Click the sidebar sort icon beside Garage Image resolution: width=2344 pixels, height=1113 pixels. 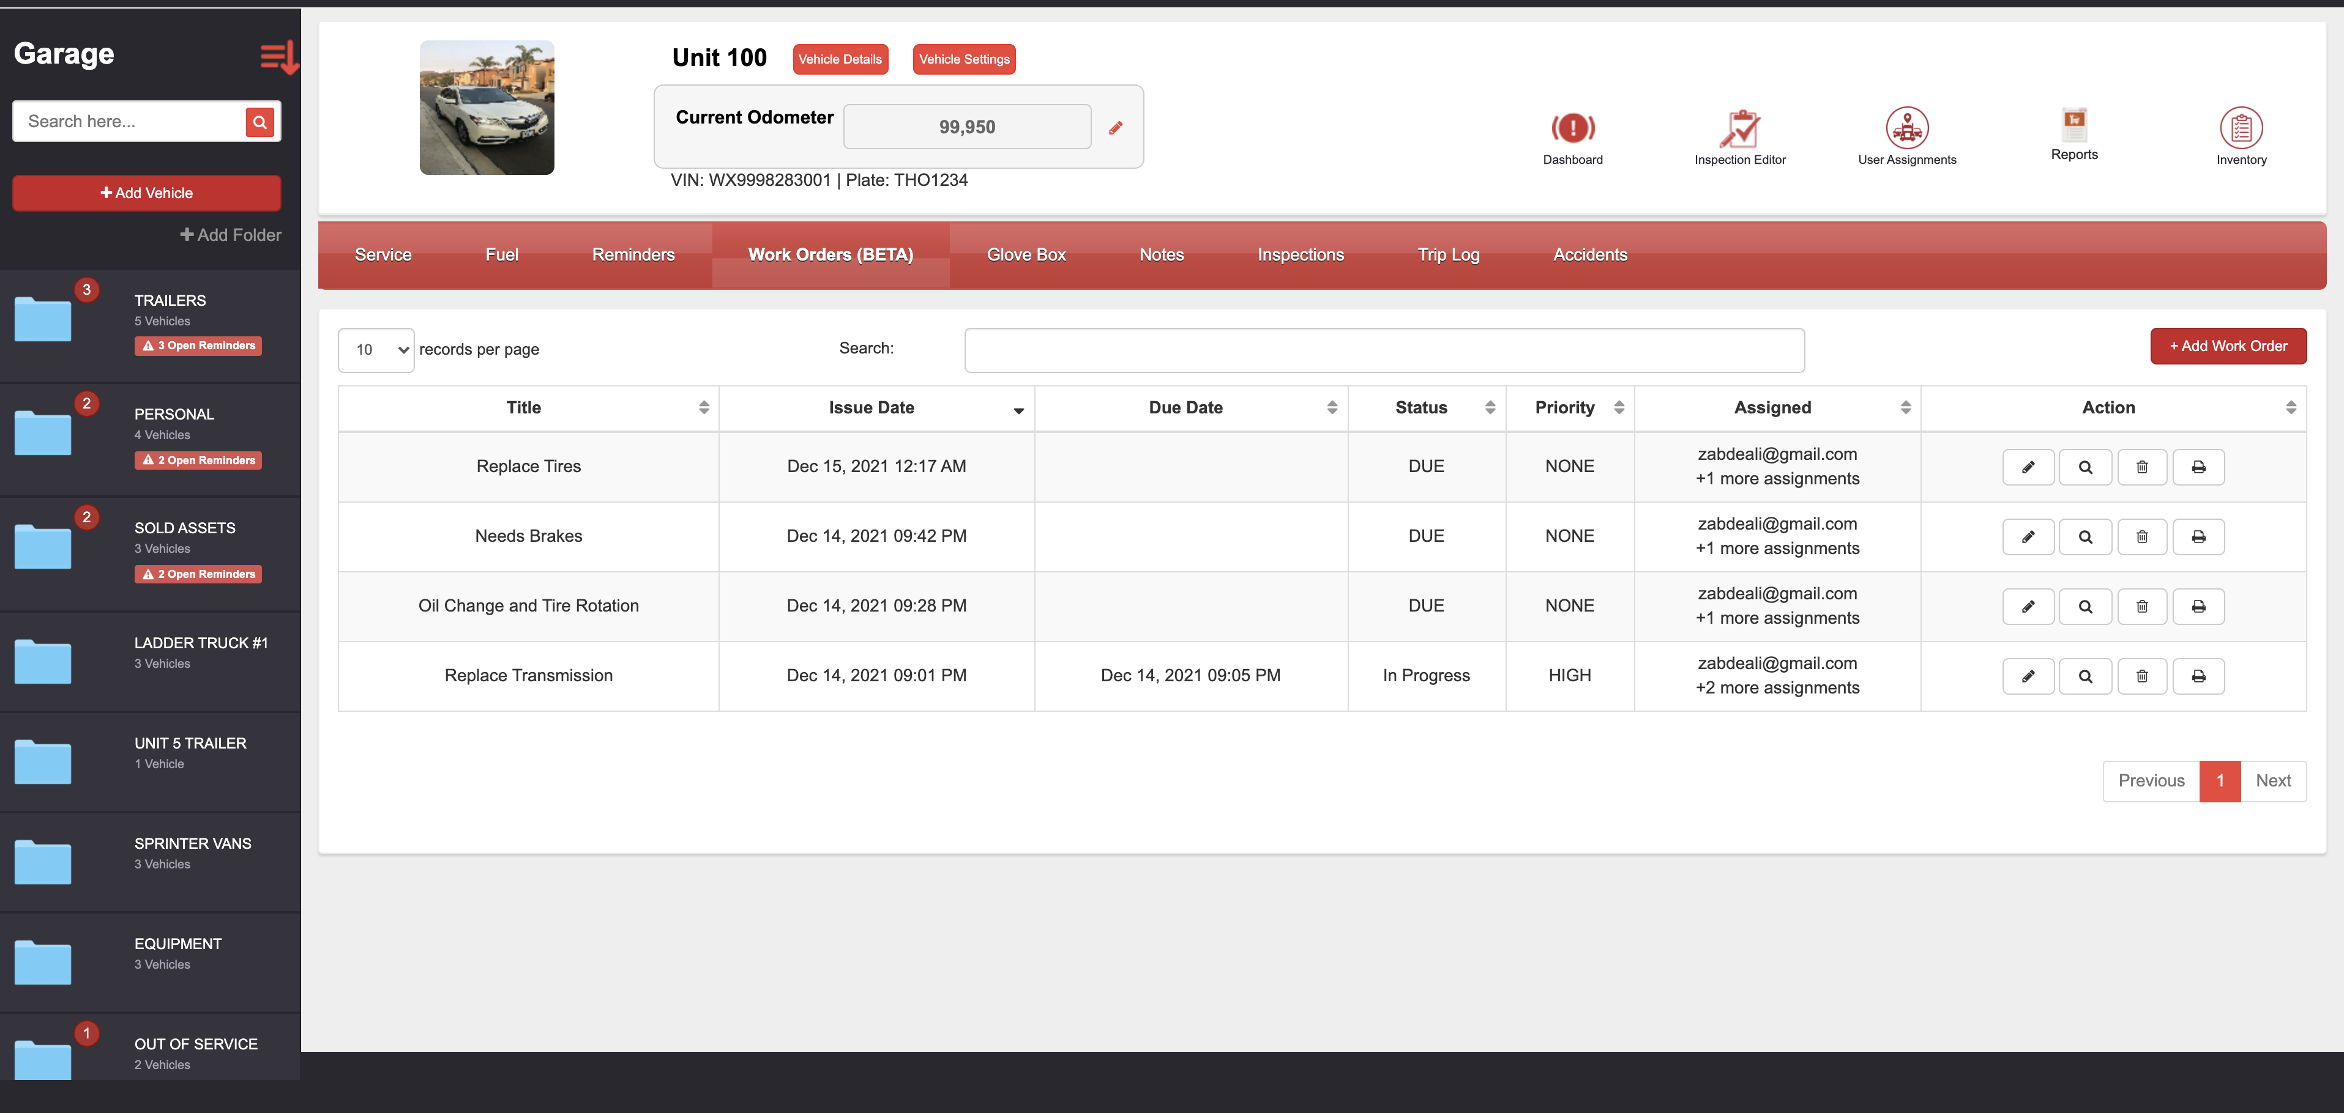pyautogui.click(x=277, y=56)
